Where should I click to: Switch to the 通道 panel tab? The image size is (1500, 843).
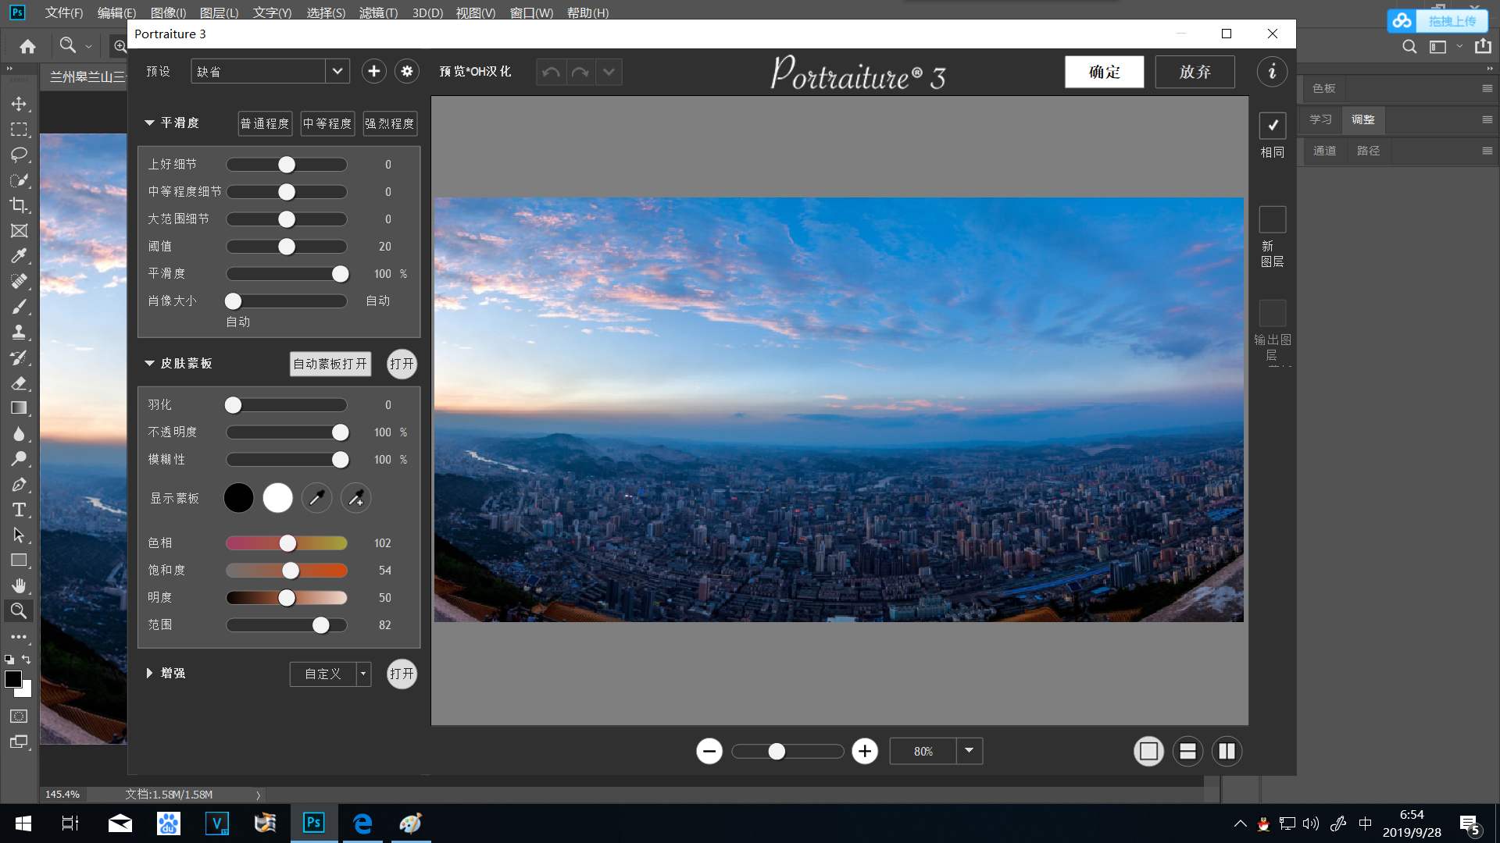pyautogui.click(x=1324, y=151)
